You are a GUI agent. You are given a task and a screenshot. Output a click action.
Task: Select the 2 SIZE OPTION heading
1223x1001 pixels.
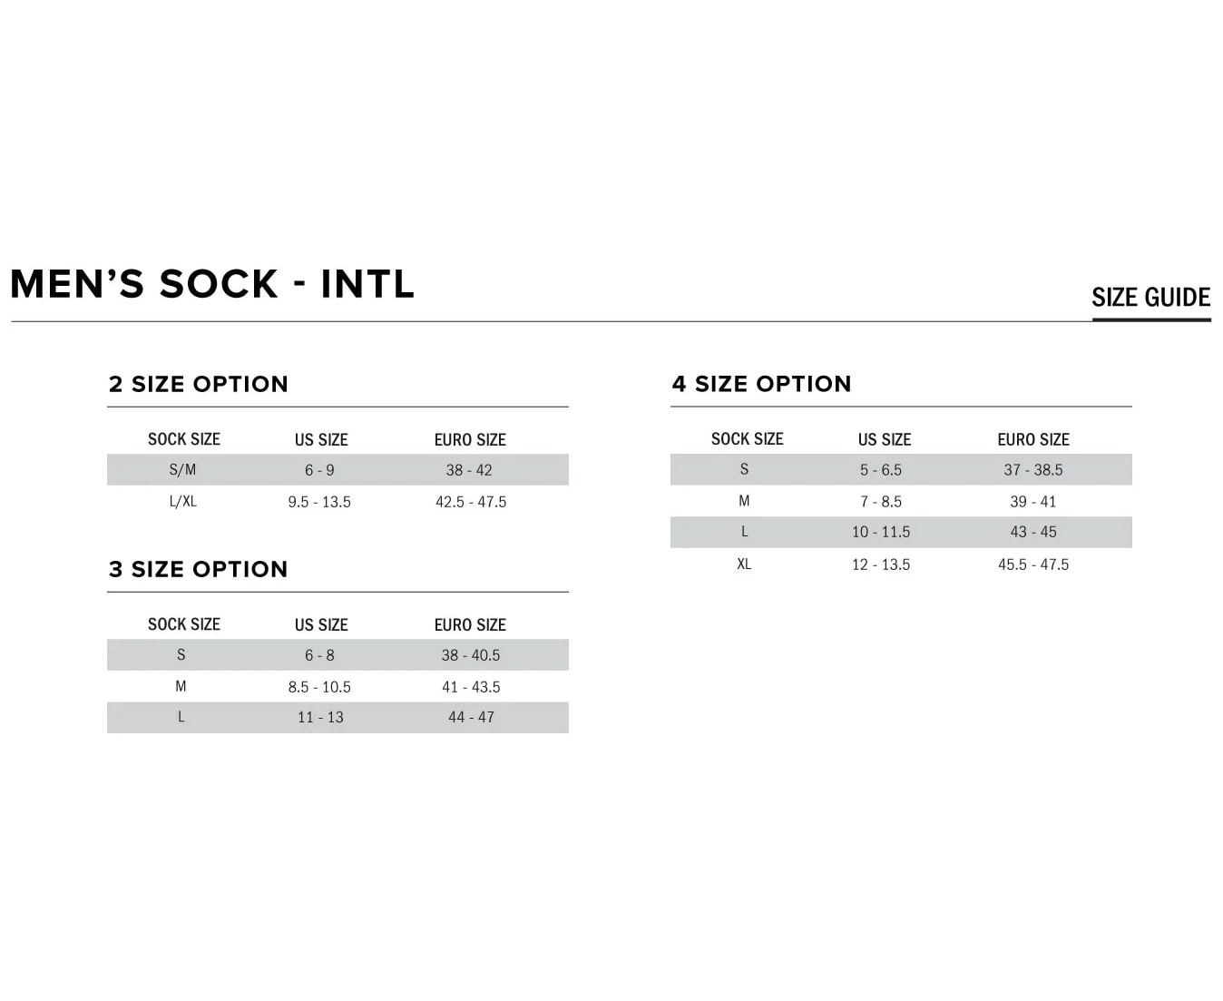pyautogui.click(x=199, y=384)
